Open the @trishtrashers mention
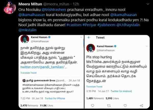The height and width of the screenshot is (110, 153). [x=54, y=10]
